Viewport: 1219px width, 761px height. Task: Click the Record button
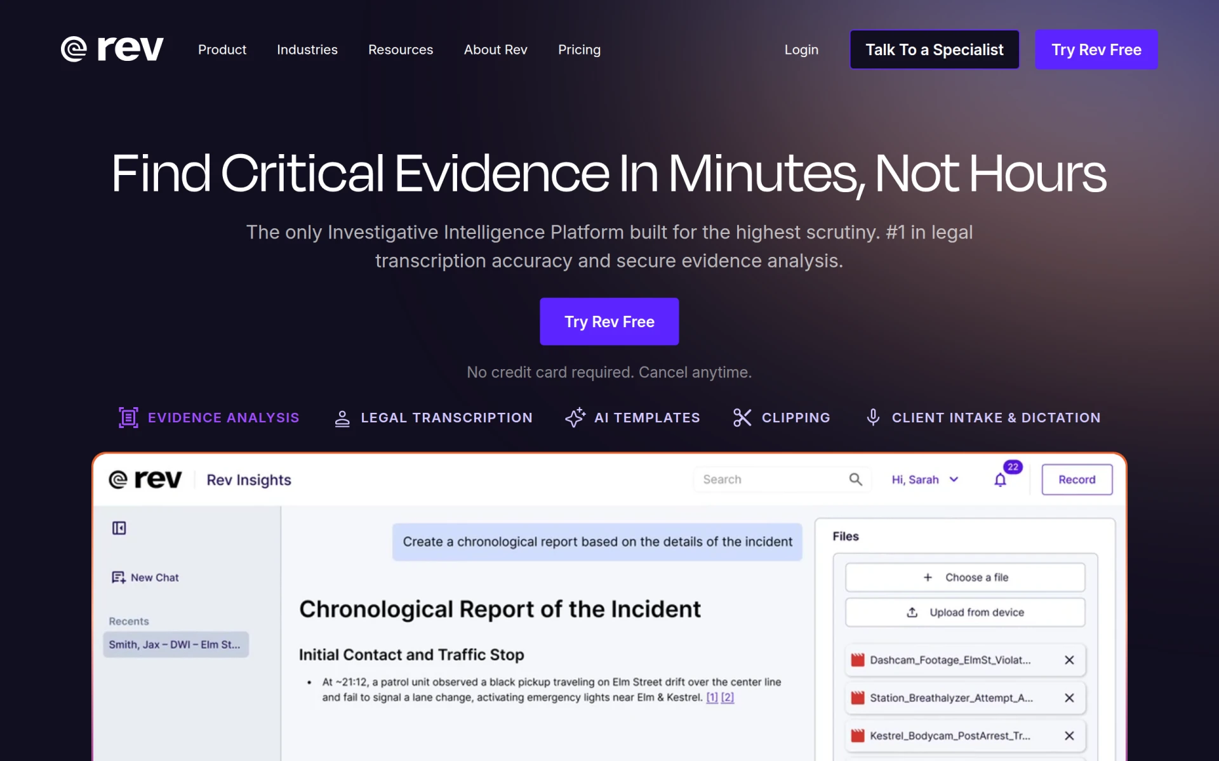(x=1077, y=479)
